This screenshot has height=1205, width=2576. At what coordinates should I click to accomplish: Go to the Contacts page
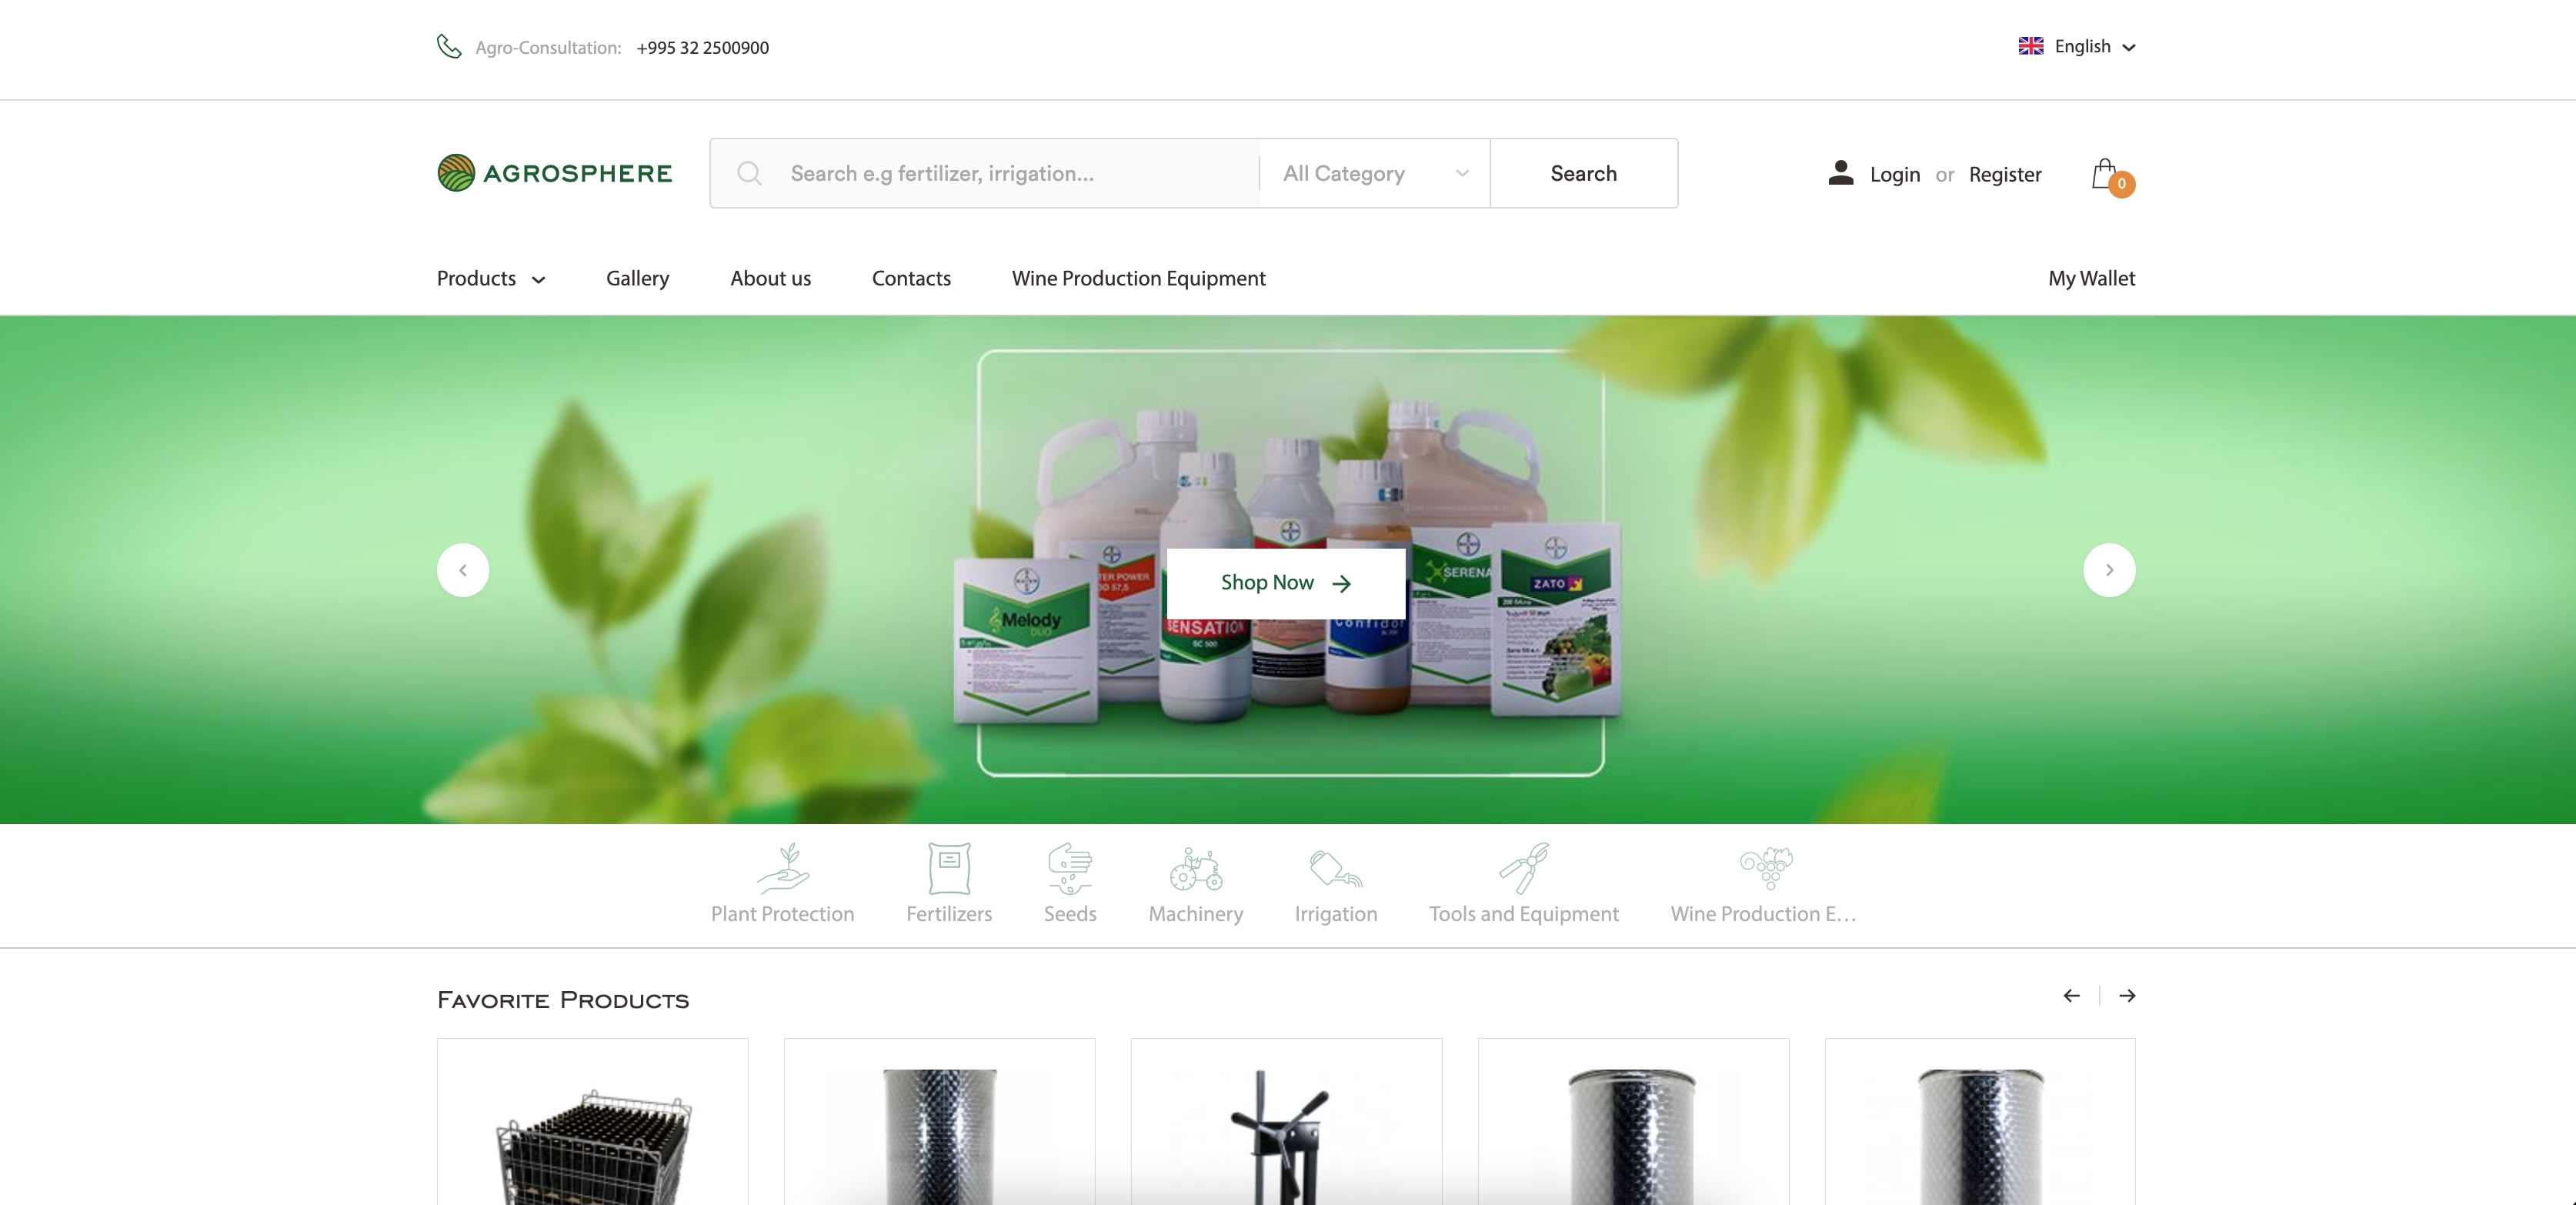911,279
